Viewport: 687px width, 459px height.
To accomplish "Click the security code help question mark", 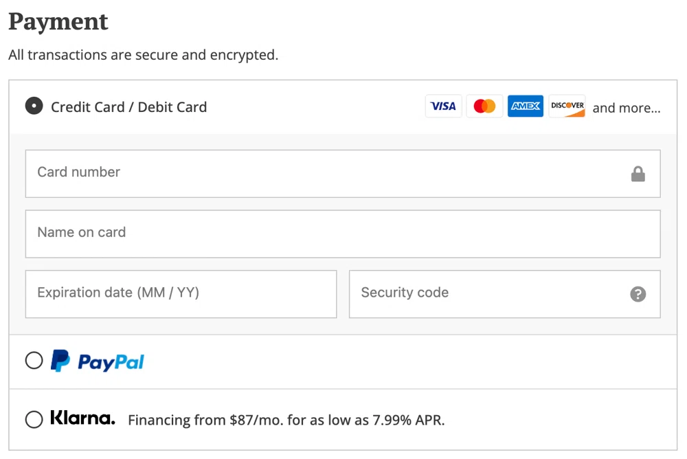I will pyautogui.click(x=638, y=294).
